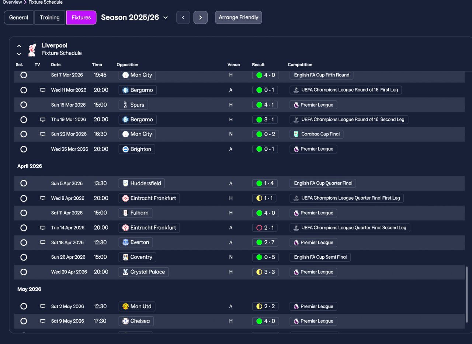Viewport: 472px width, 344px height.
Task: Select the Huddersfield fixture radio button
Action: click(24, 183)
